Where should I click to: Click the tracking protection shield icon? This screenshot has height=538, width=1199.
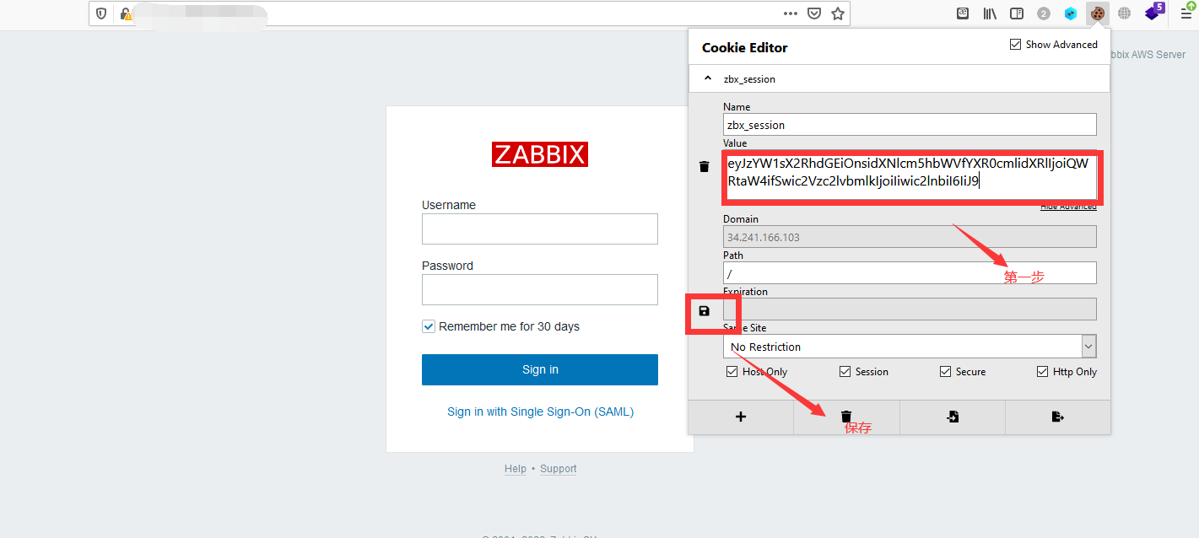click(101, 13)
